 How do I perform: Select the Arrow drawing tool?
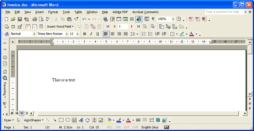(x=55, y=120)
